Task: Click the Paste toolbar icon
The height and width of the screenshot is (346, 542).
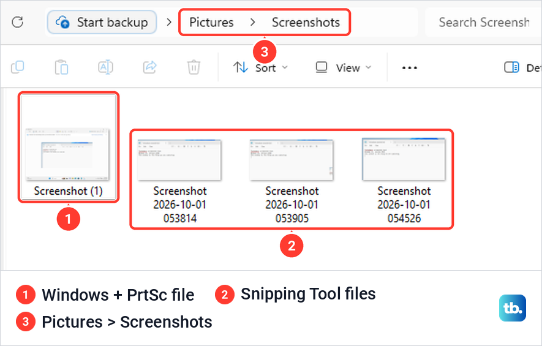Action: click(61, 67)
